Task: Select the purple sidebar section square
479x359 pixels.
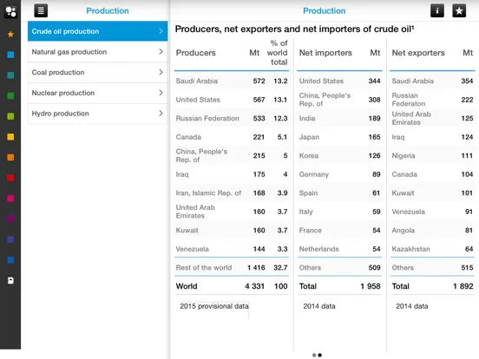Action: click(10, 219)
